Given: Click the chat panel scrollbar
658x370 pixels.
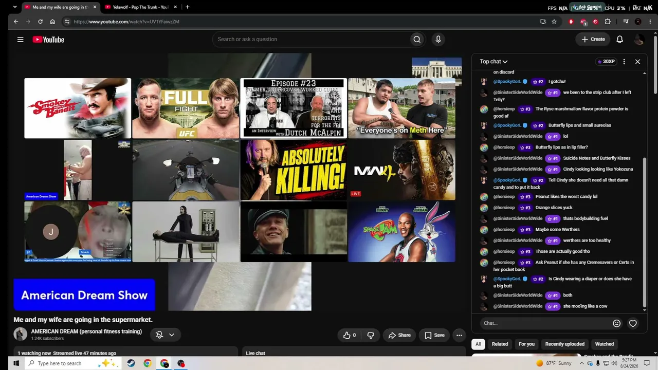Looking at the screenshot, I should click(x=645, y=231).
